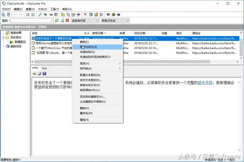Click the pin icon in main toolbar

[x=51, y=14]
